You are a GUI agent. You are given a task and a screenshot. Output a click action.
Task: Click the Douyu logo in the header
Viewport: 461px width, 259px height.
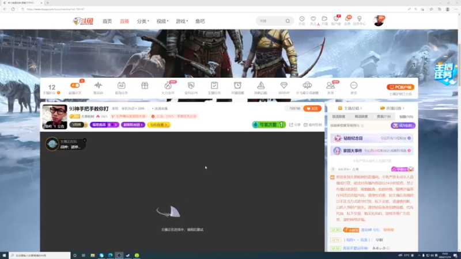[83, 21]
